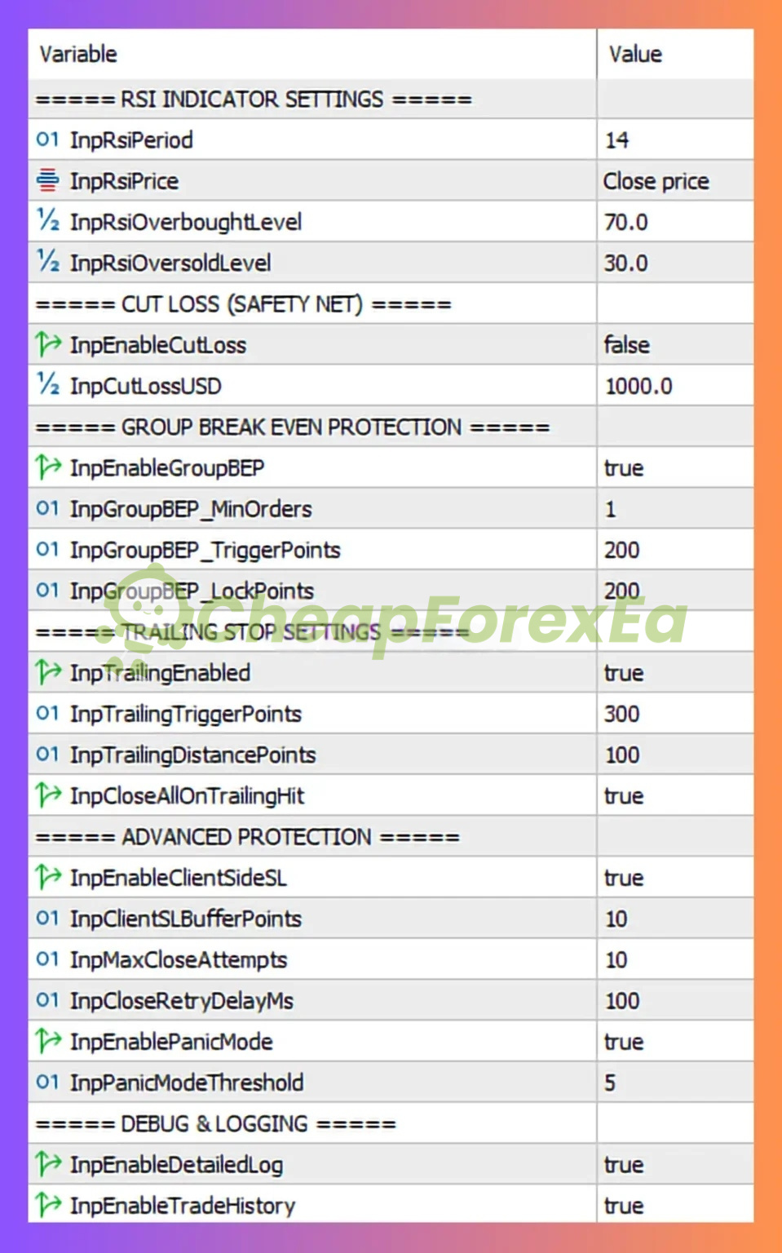Click the boolean icon beside InpEnableDetailedLog
Image resolution: width=782 pixels, height=1253 pixels.
(47, 1164)
